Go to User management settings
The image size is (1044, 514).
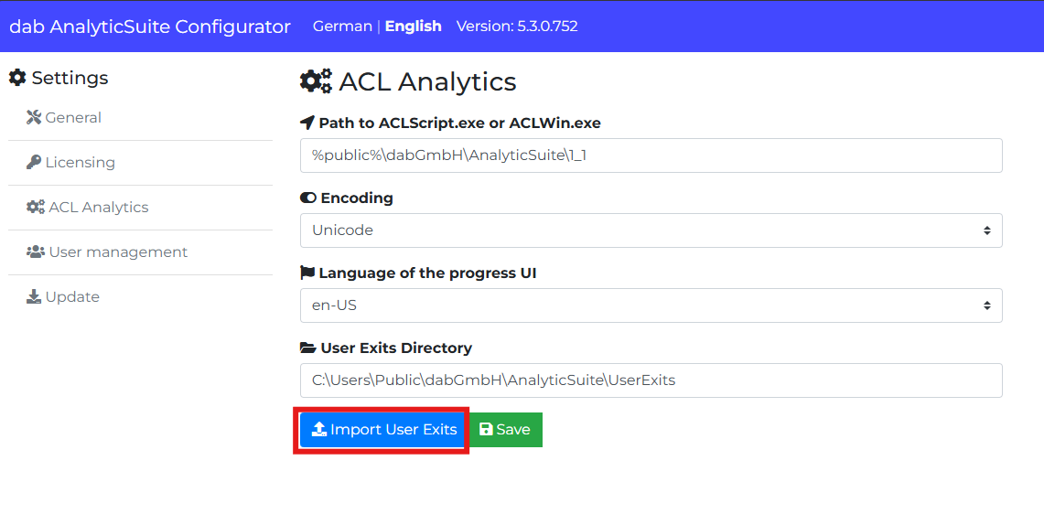117,252
